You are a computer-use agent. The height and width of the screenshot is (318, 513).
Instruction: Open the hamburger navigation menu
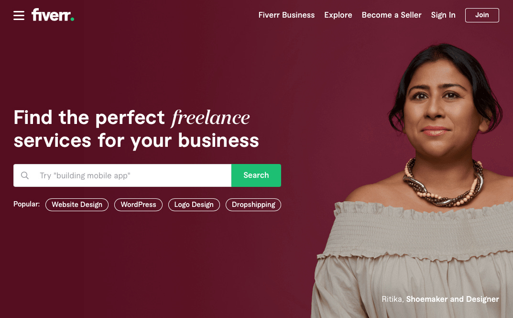click(x=19, y=15)
